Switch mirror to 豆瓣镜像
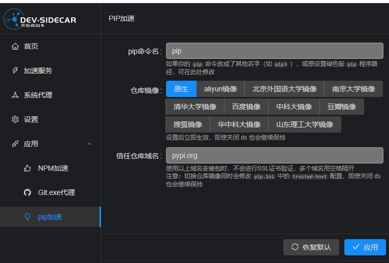Viewport: 389px width, 263px height. 342,107
